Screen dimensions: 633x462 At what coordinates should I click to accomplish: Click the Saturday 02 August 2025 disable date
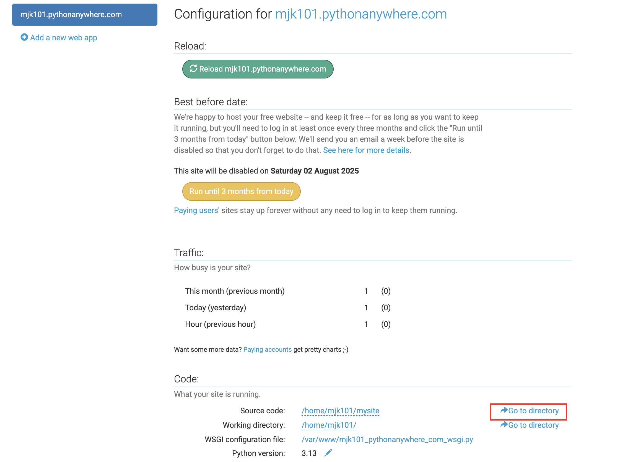[315, 171]
